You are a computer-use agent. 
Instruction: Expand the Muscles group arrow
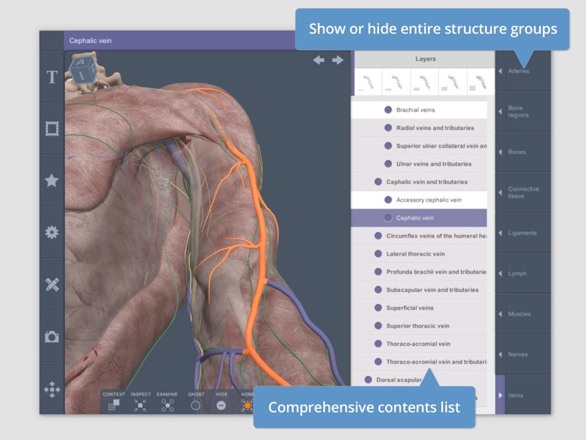pos(500,313)
